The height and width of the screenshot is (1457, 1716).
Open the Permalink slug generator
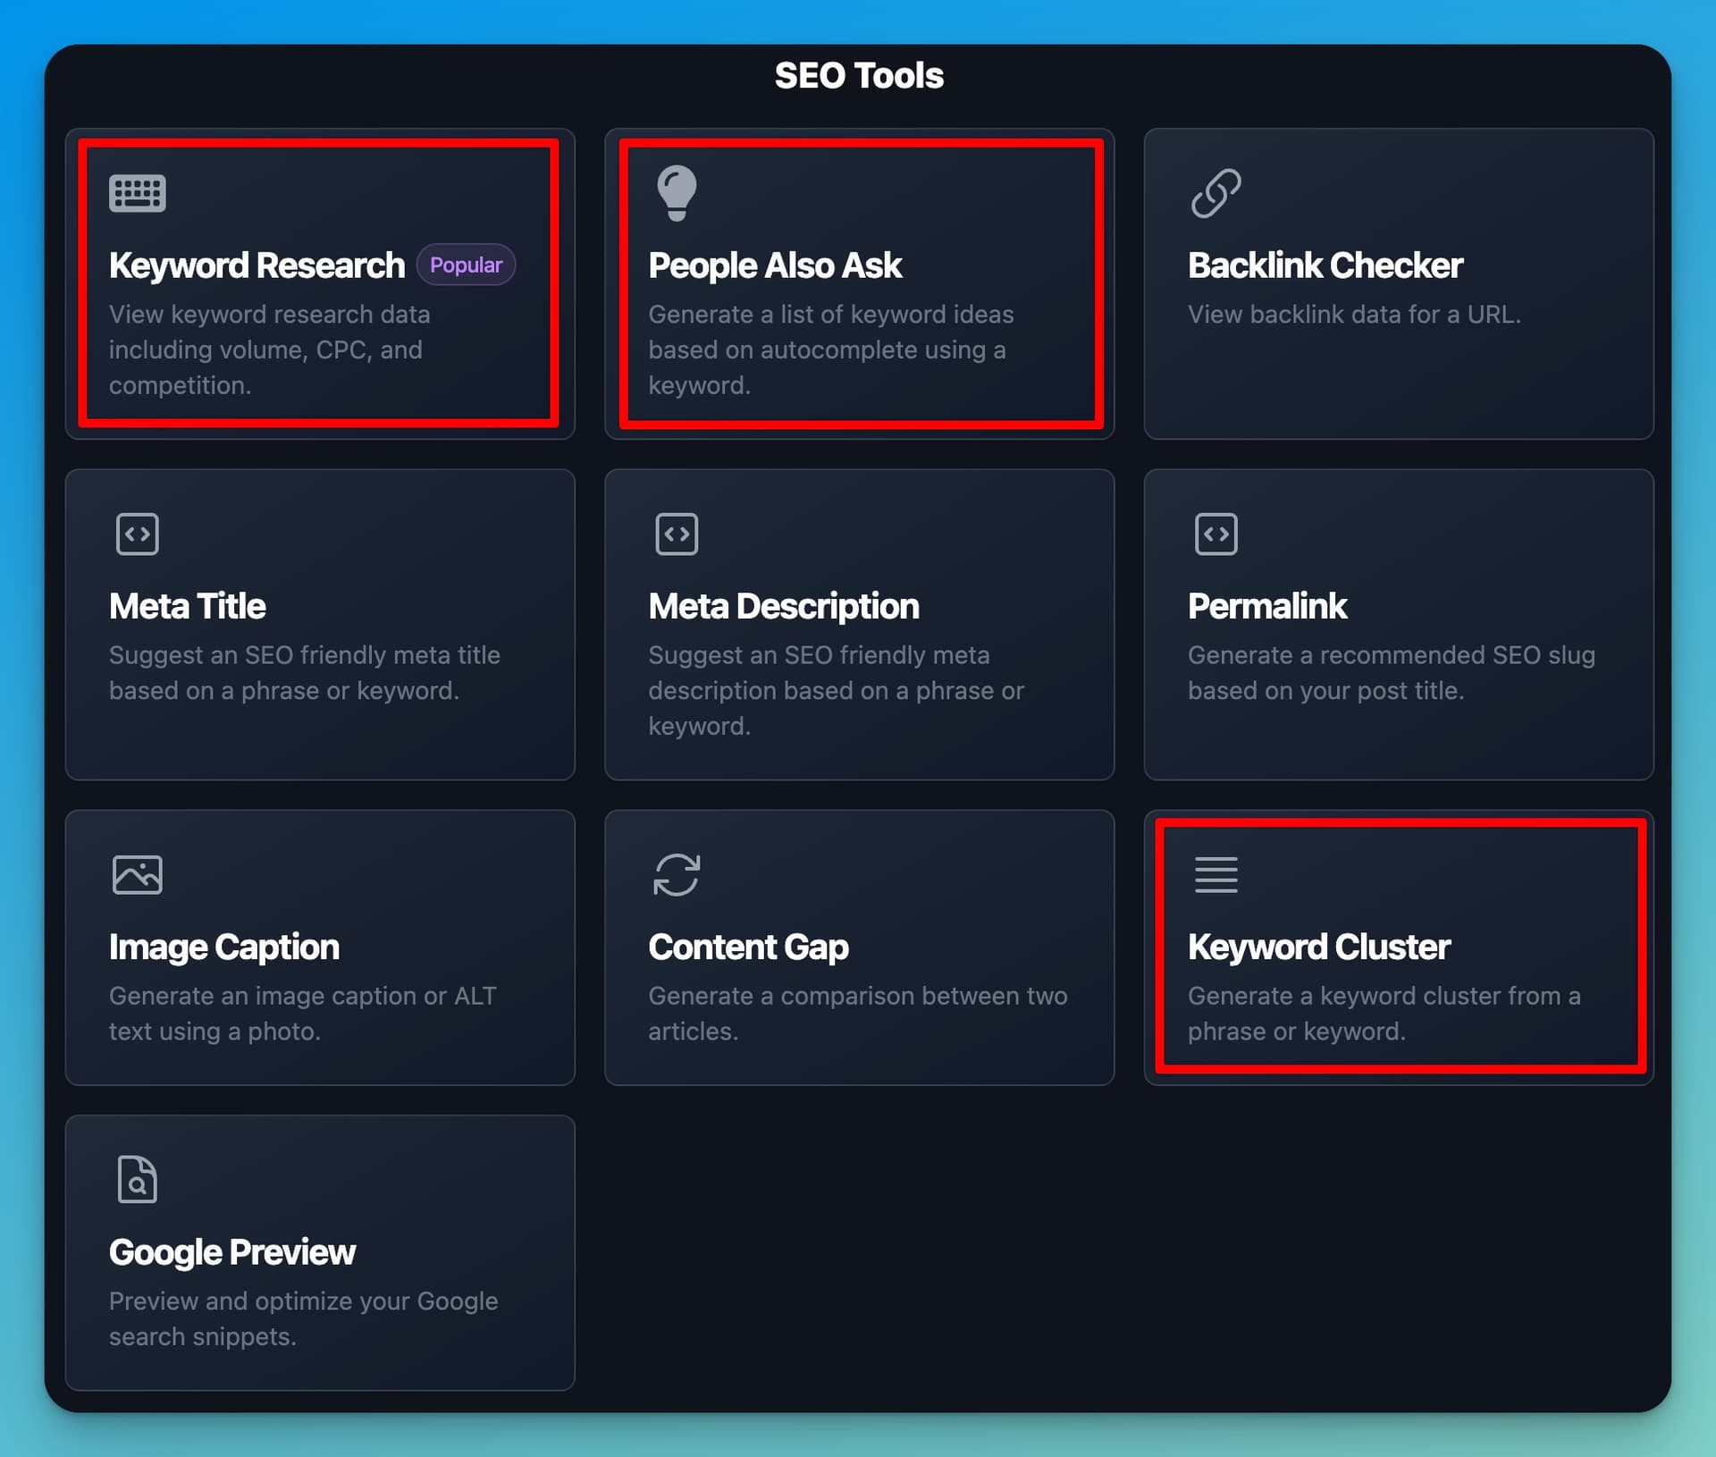coord(1398,626)
